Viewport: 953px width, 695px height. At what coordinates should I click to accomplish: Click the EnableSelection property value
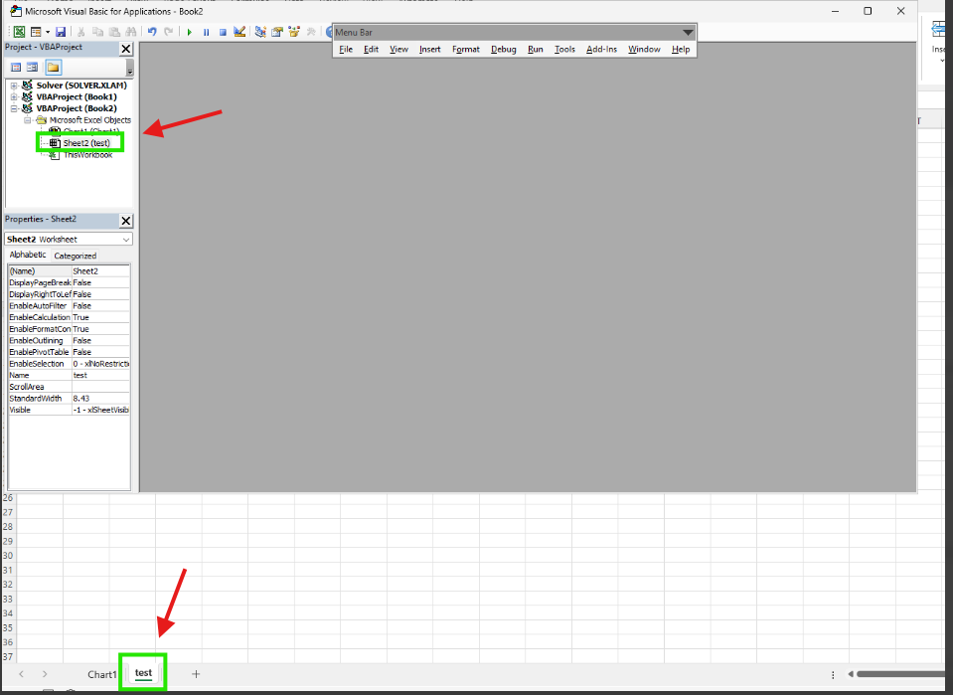pyautogui.click(x=100, y=364)
